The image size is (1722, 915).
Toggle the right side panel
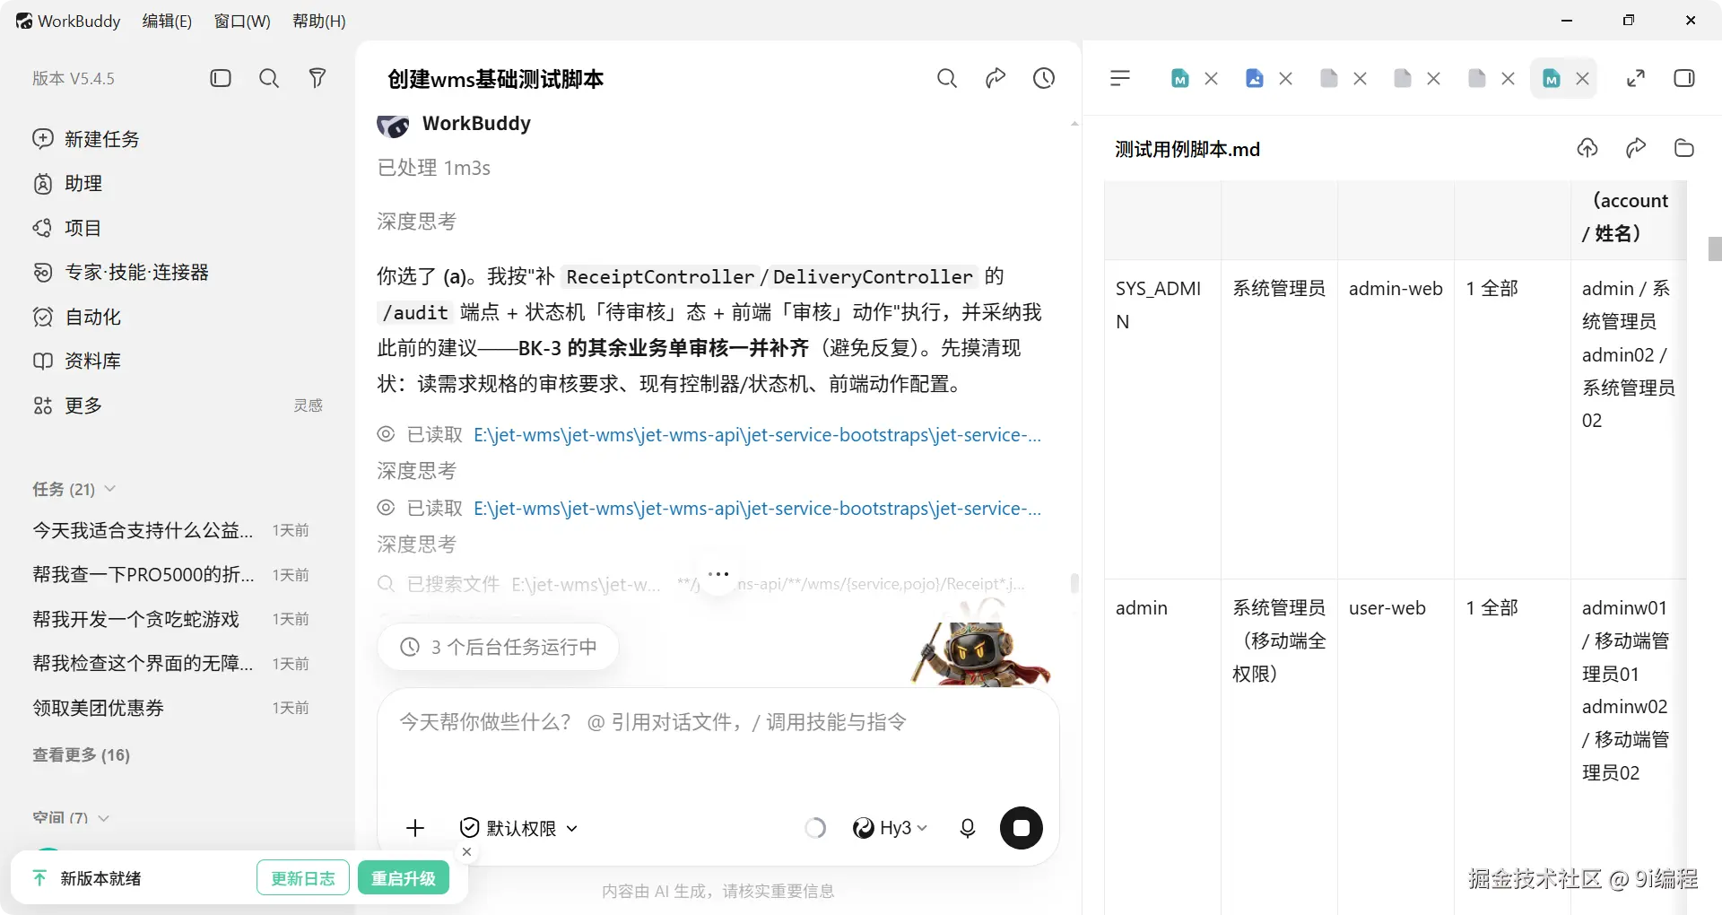[x=1684, y=79]
